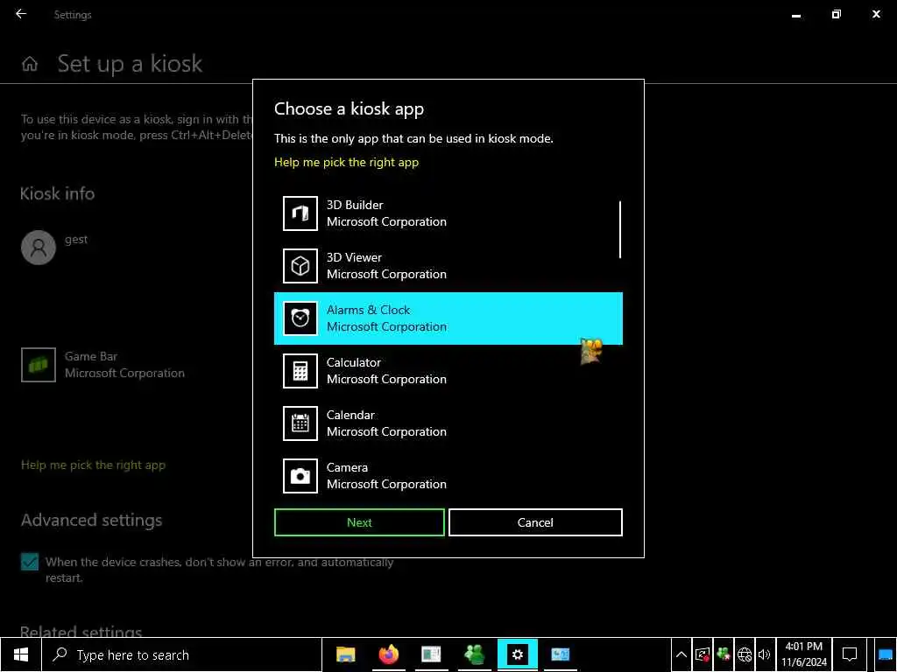This screenshot has height=672, width=897.
Task: Open dialog's Help me pick the right app link
Action: click(x=346, y=162)
